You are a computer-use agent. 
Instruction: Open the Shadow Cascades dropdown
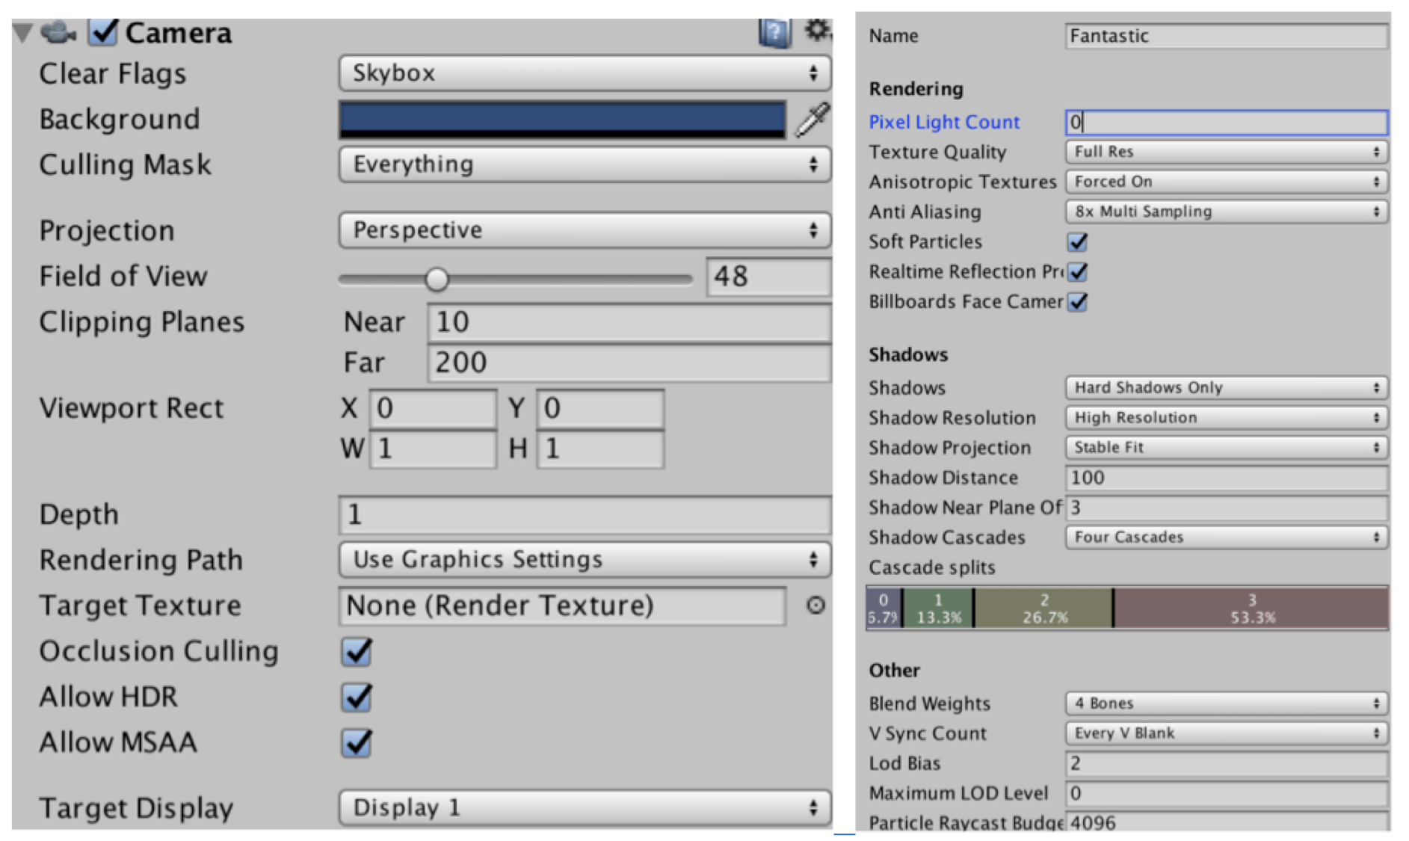click(x=1227, y=537)
